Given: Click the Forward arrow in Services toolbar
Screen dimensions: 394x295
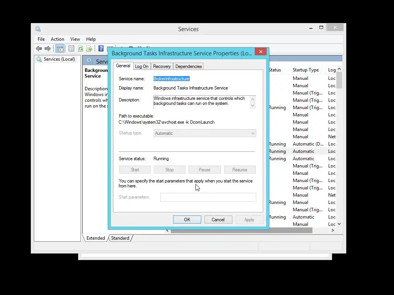Looking at the screenshot, I should click(x=47, y=48).
